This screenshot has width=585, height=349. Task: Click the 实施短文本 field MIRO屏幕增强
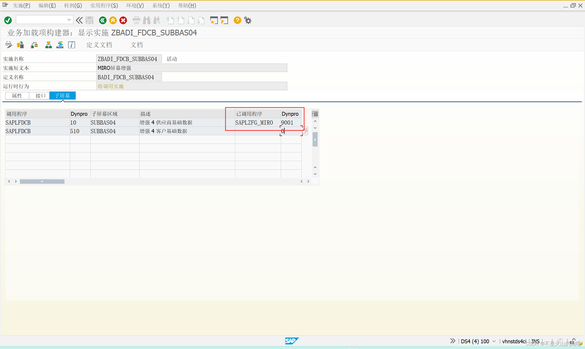[x=192, y=68]
